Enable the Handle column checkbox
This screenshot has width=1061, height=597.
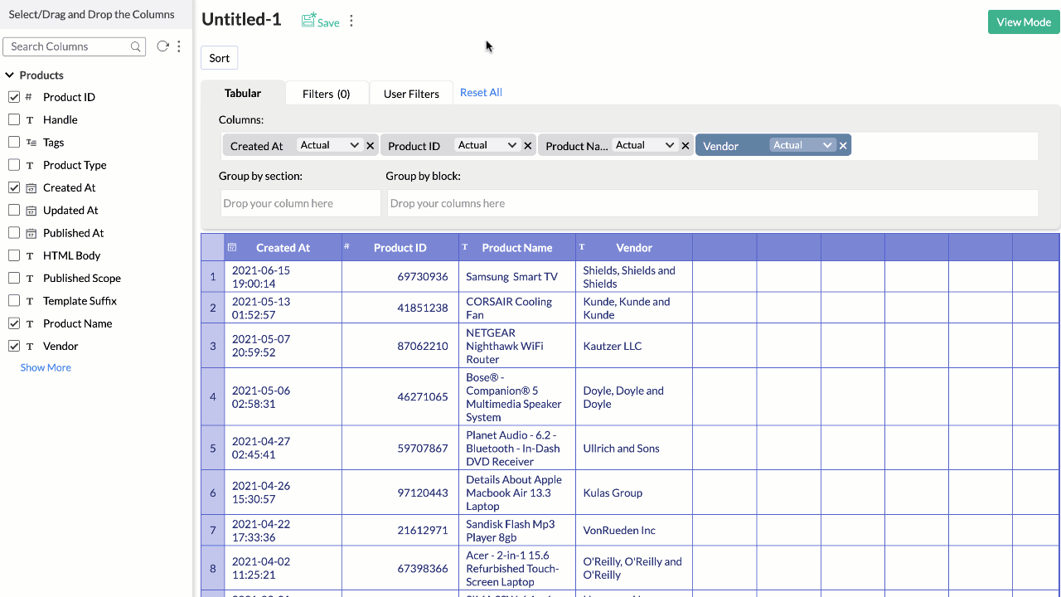tap(14, 119)
